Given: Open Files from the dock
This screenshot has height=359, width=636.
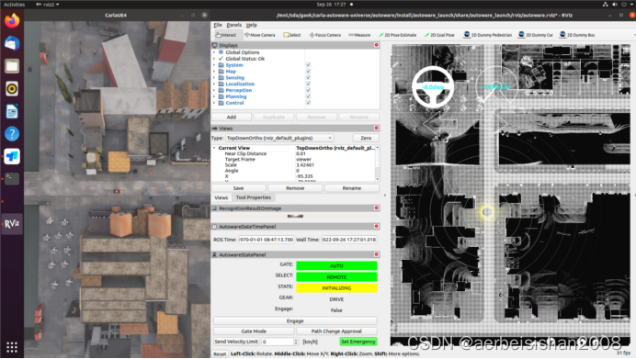Looking at the screenshot, I should coord(12,65).
